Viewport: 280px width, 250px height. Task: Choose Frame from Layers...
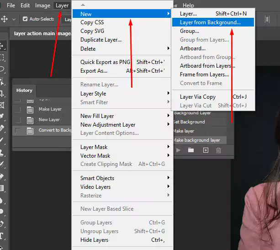pyautogui.click(x=213, y=74)
